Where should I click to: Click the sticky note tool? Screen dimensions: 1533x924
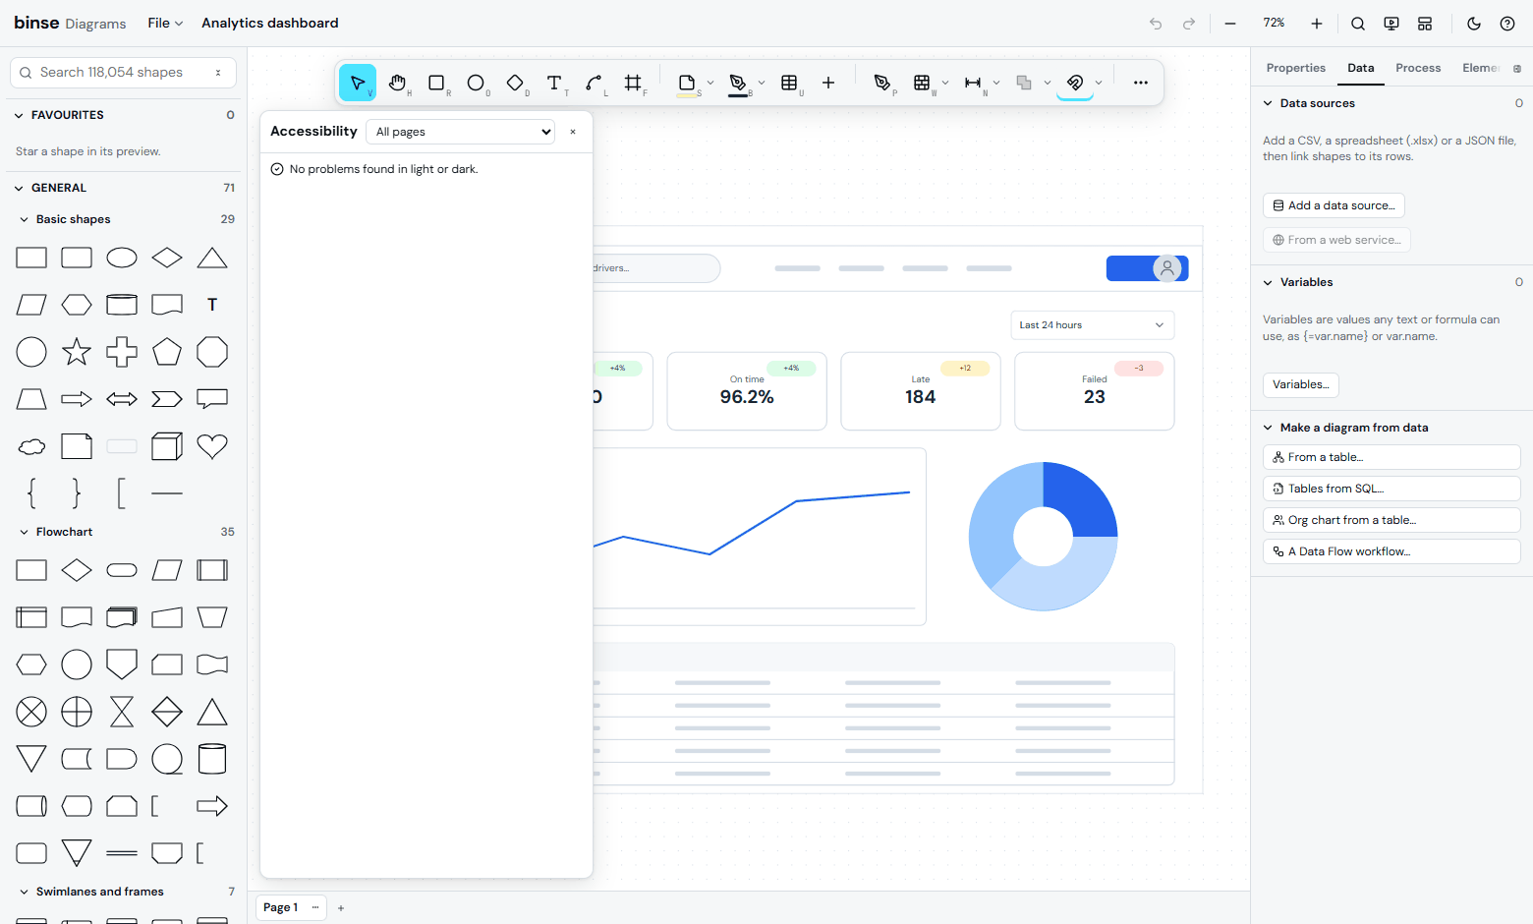(x=687, y=83)
